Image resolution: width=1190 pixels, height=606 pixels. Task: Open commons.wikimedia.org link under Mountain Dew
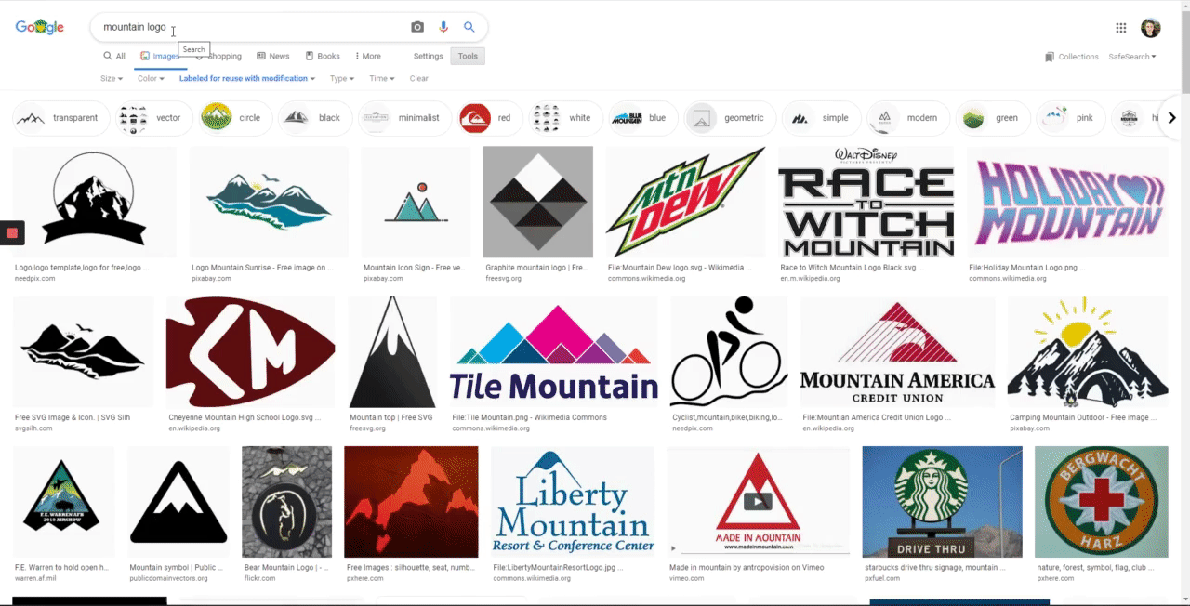coord(646,278)
